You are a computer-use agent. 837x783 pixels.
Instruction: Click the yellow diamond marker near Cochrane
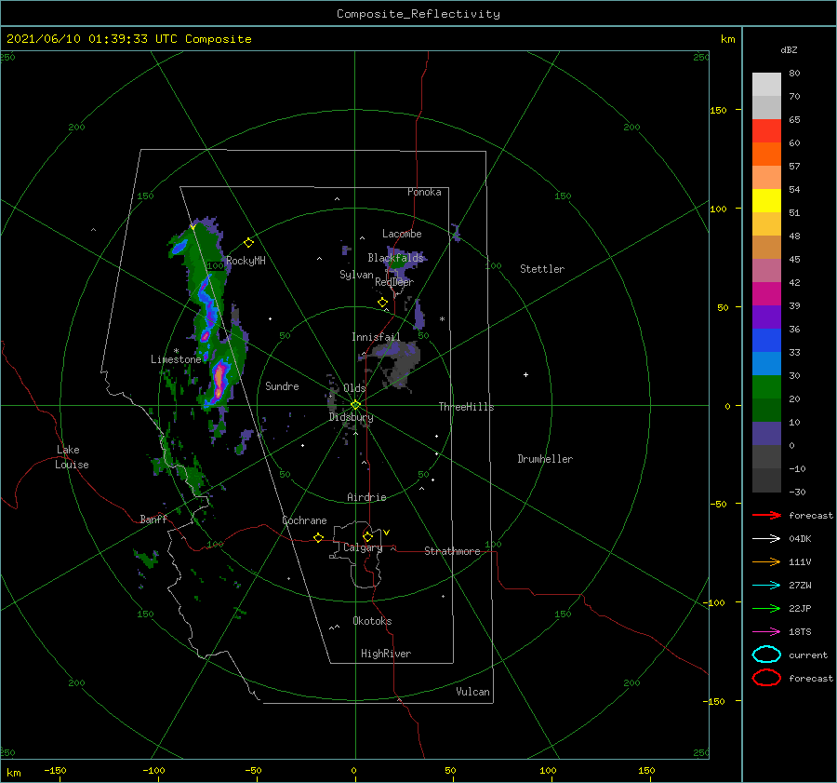tap(319, 538)
